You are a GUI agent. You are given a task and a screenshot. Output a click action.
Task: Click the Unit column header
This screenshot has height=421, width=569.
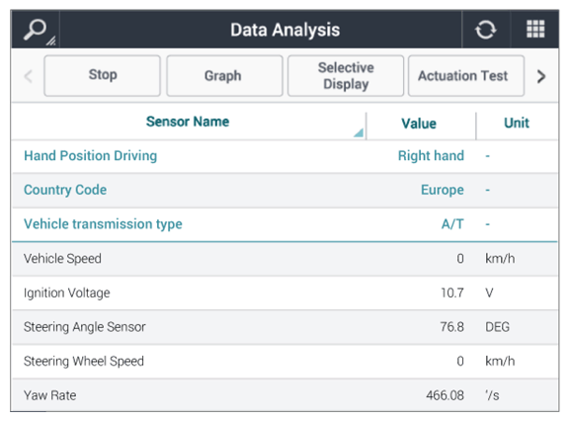coord(517,123)
